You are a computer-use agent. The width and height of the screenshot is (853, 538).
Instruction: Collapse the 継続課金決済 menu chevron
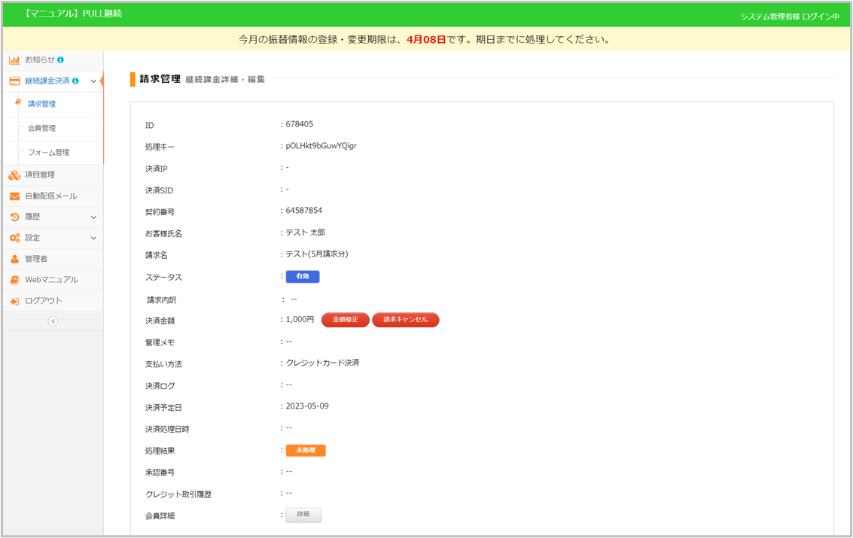pos(93,81)
